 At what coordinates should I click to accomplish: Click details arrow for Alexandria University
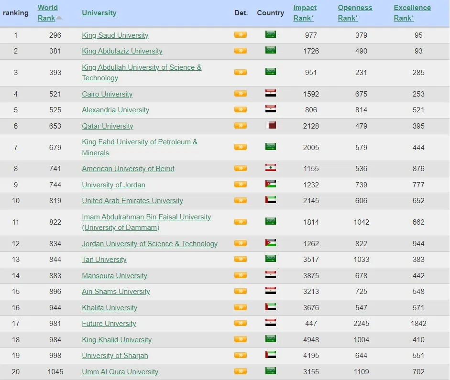pyautogui.click(x=241, y=109)
